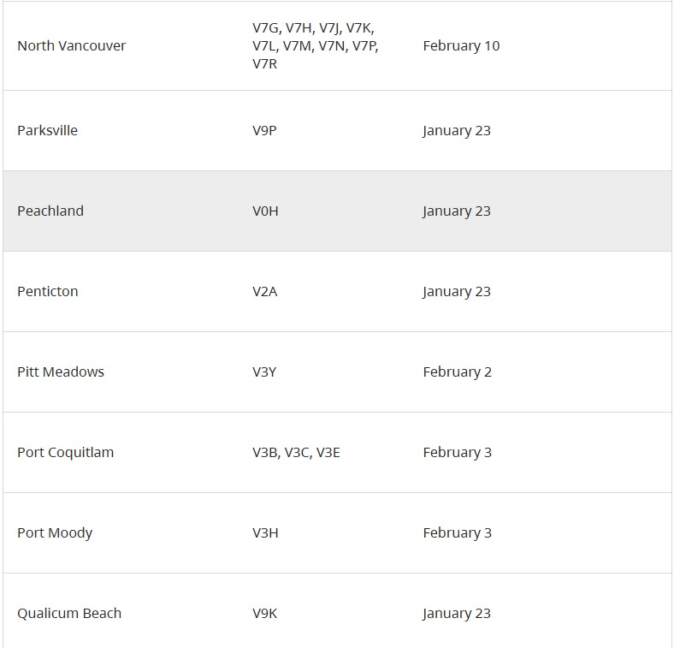The image size is (674, 648).
Task: Click postal codes V3B, V3C, V3E
Action: (x=296, y=453)
